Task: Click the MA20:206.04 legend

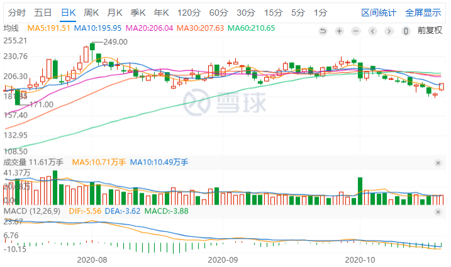Action: coord(150,28)
